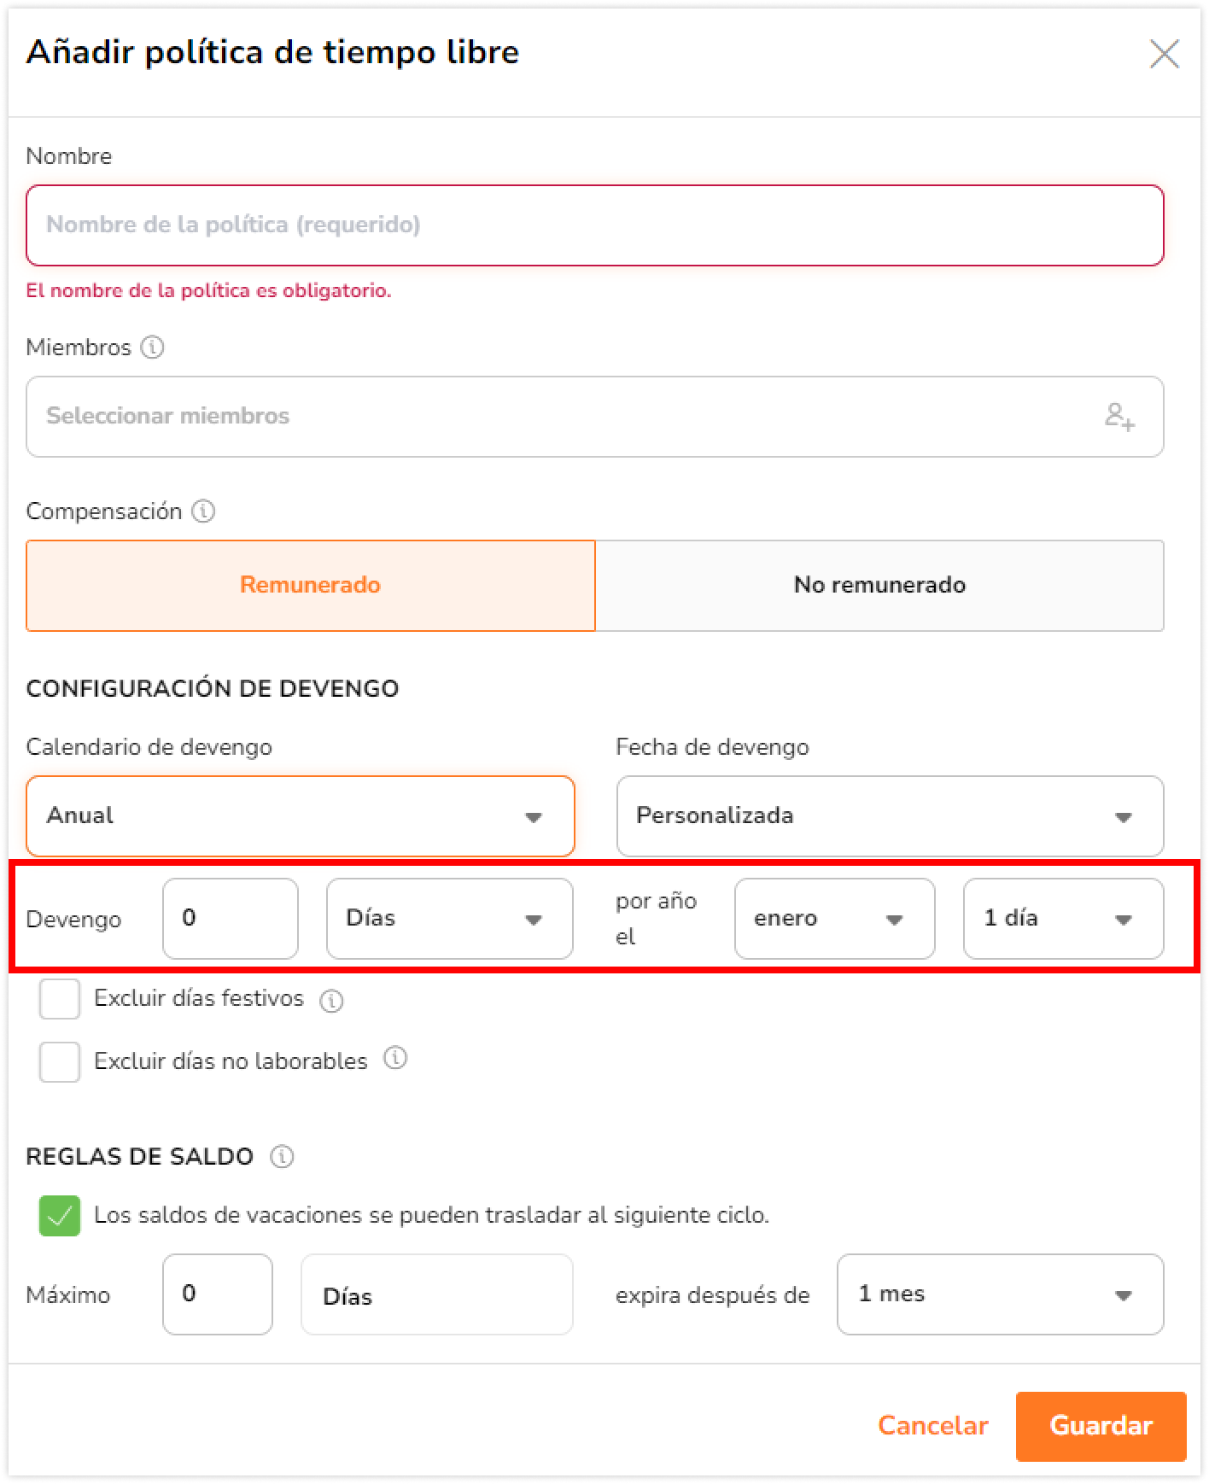Expand the 1 mes expiration dropdown
Viewport: 1209px width, 1484px height.
tap(1000, 1294)
